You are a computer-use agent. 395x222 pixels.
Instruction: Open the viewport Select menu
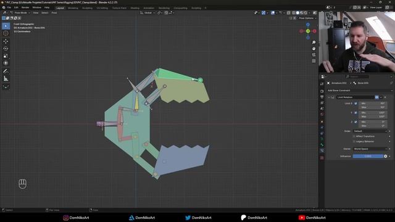point(44,12)
